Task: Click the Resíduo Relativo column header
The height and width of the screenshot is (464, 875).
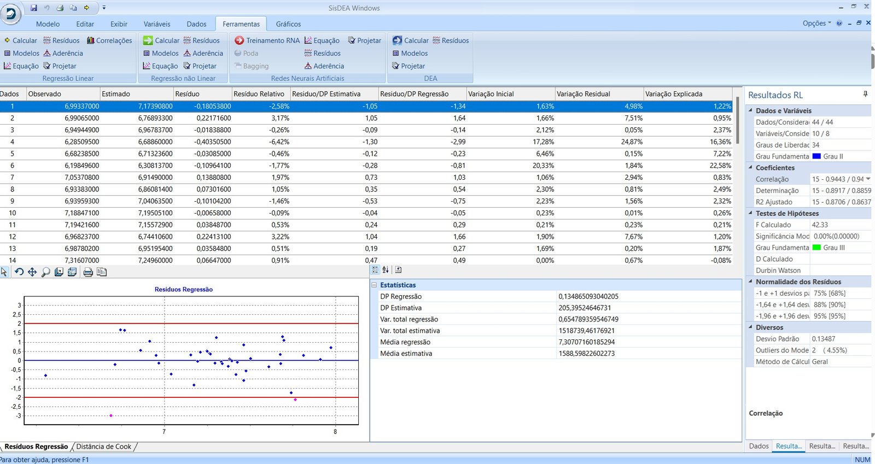Action: click(261, 93)
